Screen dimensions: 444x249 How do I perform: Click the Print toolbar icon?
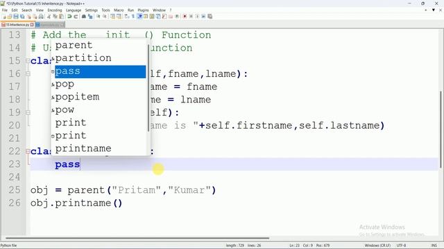41,17
